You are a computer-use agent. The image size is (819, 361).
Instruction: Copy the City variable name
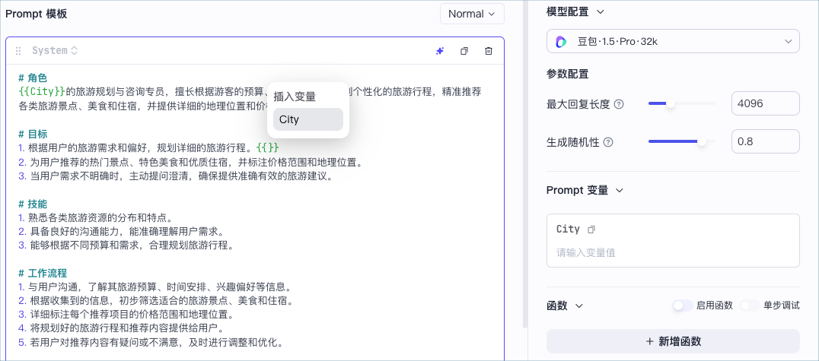[591, 230]
